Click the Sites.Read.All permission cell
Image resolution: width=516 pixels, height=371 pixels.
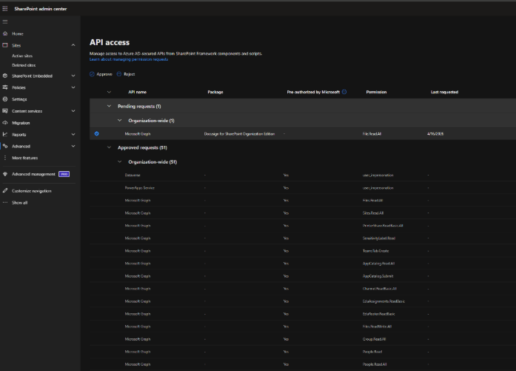373,213
